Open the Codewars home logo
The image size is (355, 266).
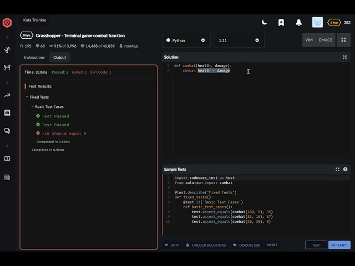pyautogui.click(x=7, y=22)
